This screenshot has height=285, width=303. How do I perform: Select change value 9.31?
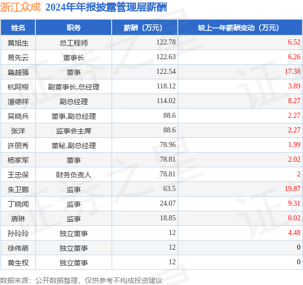(294, 204)
